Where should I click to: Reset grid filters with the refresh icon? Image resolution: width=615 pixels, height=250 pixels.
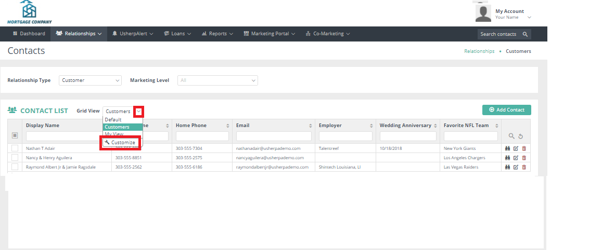pos(520,136)
